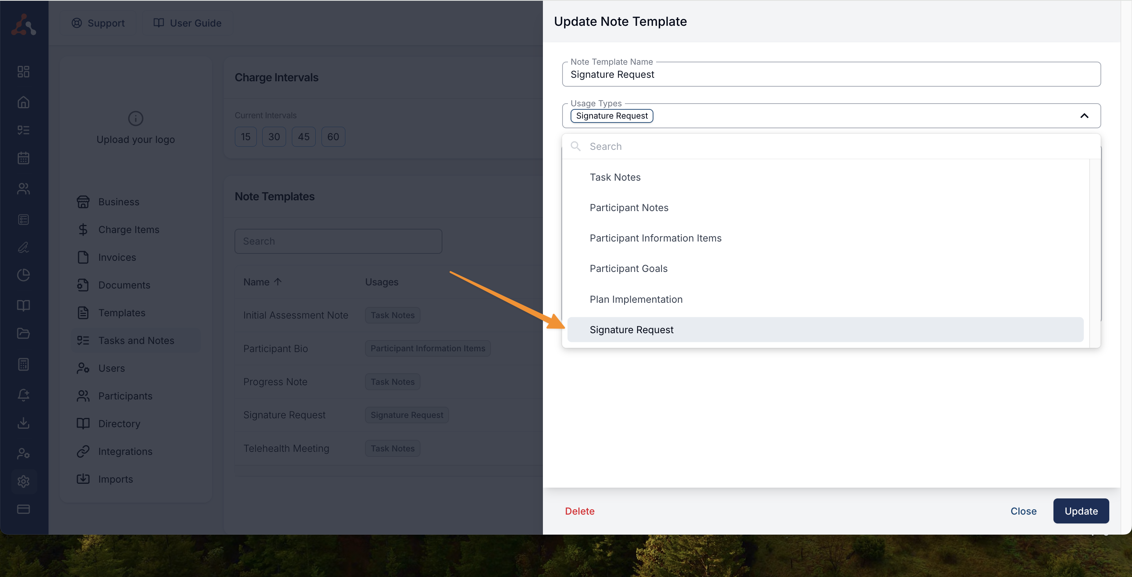Image resolution: width=1132 pixels, height=577 pixels.
Task: Toggle Plan Implementation usage option
Action: 635,299
